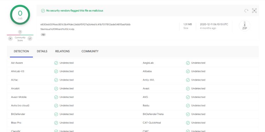Click the Baidu vendor name

coord(146,105)
